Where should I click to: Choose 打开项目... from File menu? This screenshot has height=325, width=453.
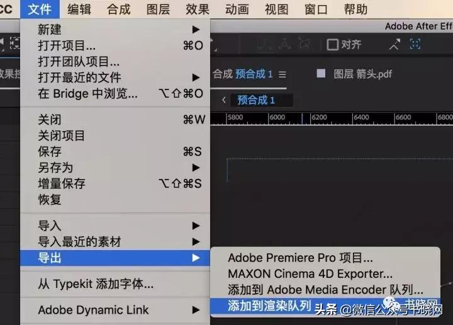115,45
